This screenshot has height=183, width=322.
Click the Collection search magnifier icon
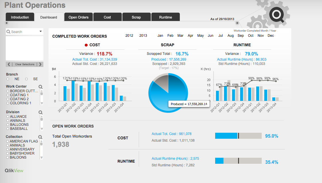click(x=41, y=136)
